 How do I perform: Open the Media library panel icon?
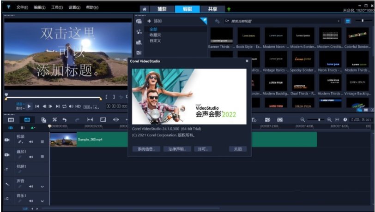[139, 21]
